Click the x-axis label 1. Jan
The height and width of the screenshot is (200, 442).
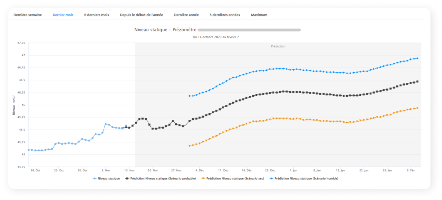pos(293,171)
